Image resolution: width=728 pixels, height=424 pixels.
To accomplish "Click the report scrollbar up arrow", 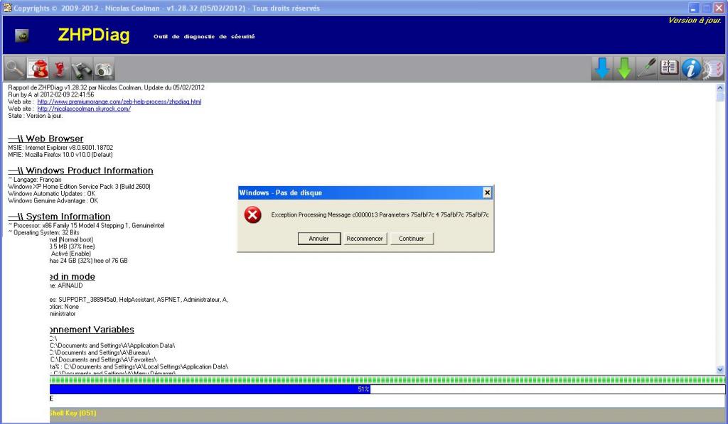I will coord(720,87).
